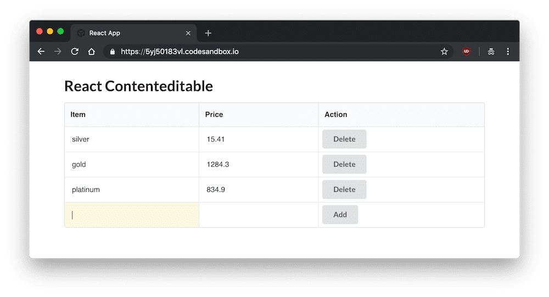Delete the silver row
Image resolution: width=549 pixels, height=297 pixels.
pyautogui.click(x=344, y=139)
